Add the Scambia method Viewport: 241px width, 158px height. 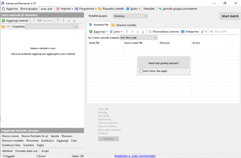[28, 145]
